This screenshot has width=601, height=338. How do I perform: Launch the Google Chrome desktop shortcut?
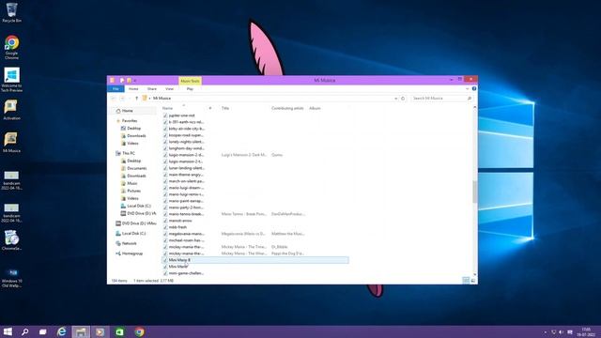point(11,47)
